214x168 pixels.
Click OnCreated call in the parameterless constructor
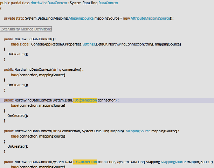(x=16, y=54)
